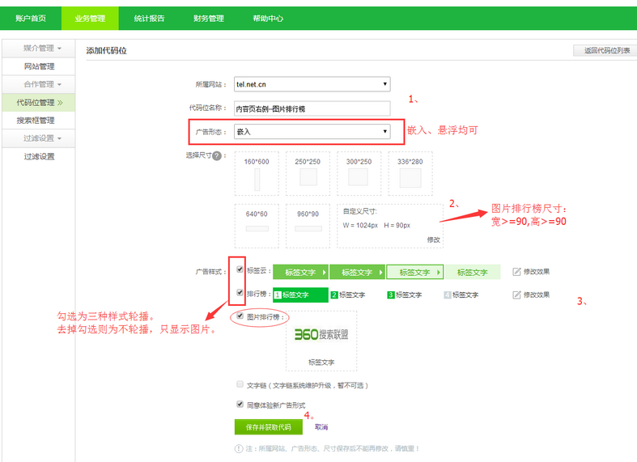Open bottom 过滤设置 sidebar item
Image resolution: width=637 pixels, height=462 pixels.
point(39,156)
